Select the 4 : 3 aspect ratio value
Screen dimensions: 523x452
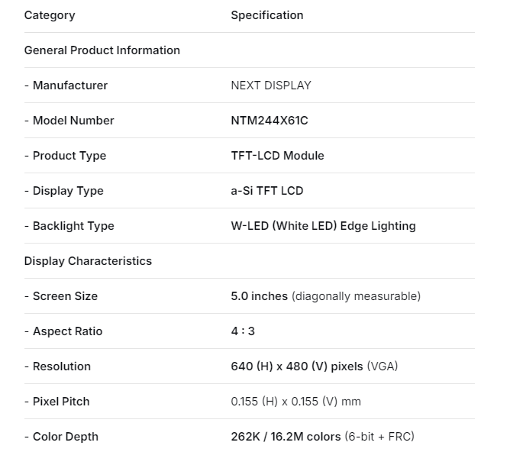(243, 331)
